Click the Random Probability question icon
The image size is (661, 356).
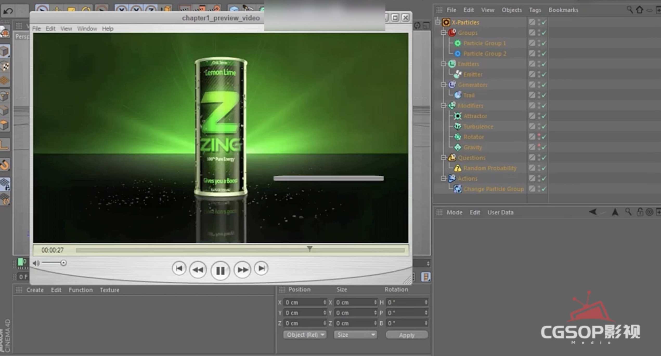[457, 168]
